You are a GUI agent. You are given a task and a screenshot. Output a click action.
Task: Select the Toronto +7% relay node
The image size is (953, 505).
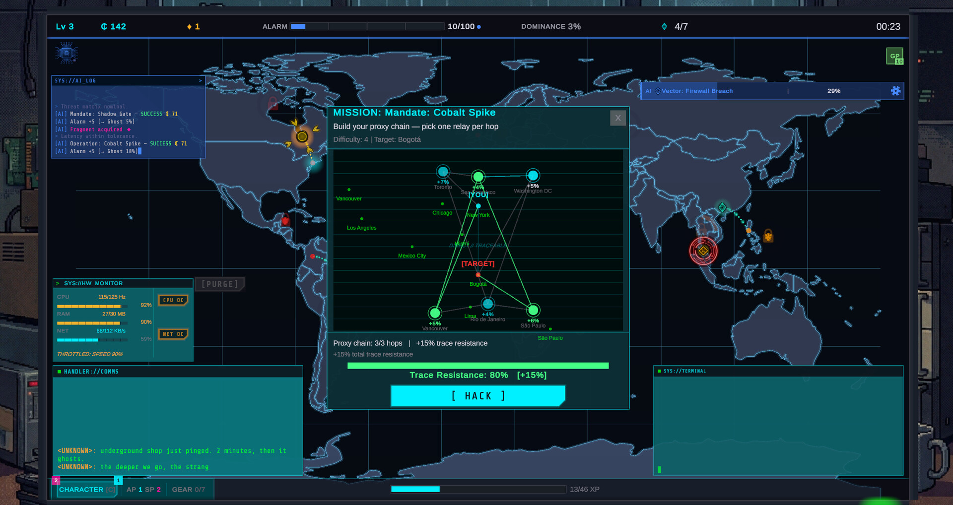tap(443, 171)
